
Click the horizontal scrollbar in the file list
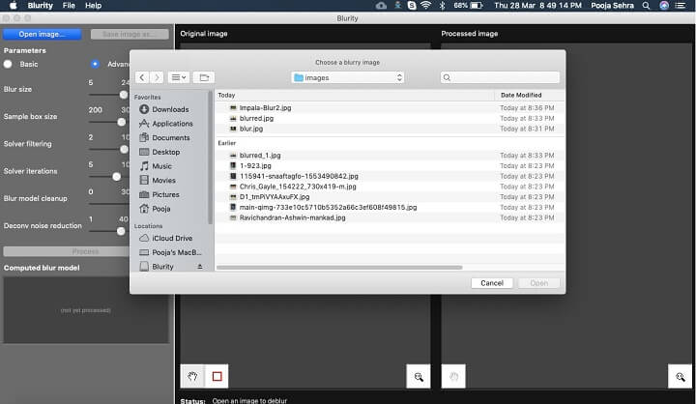[339, 268]
